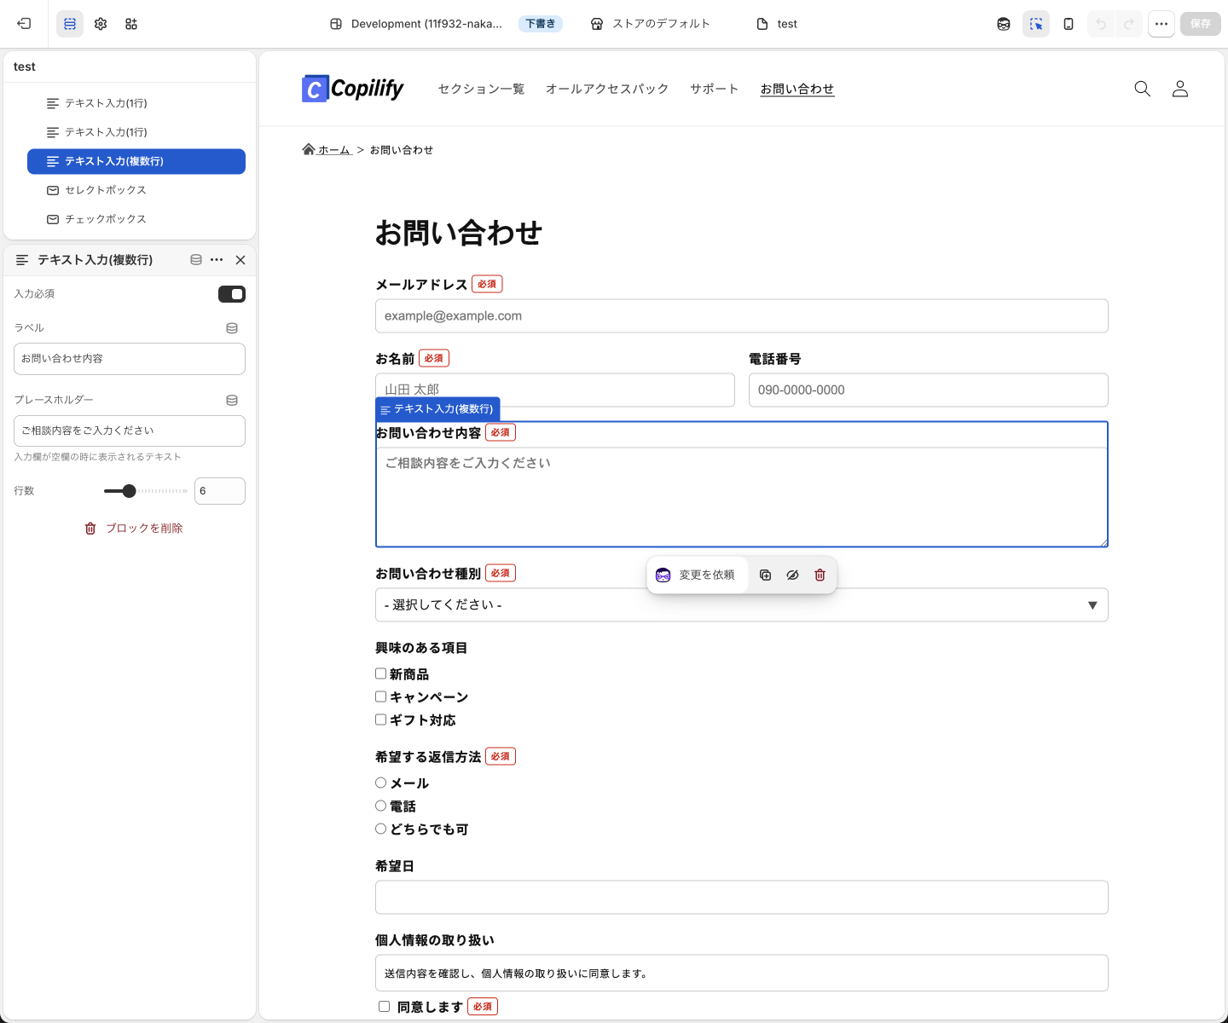Click the redo arrow icon

tap(1129, 24)
